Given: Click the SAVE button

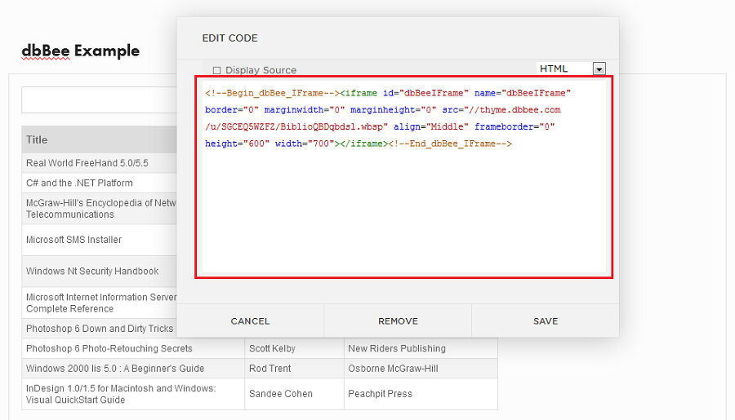Looking at the screenshot, I should pos(546,321).
